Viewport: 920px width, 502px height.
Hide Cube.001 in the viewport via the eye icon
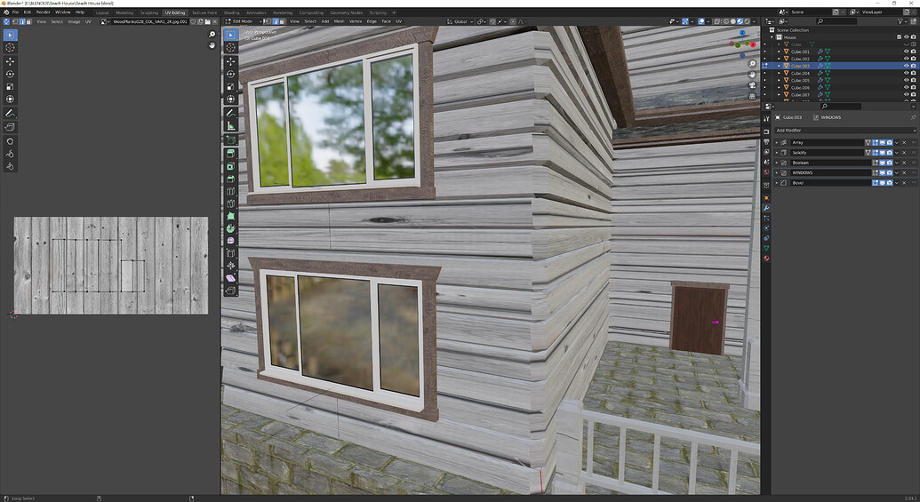[x=906, y=52]
